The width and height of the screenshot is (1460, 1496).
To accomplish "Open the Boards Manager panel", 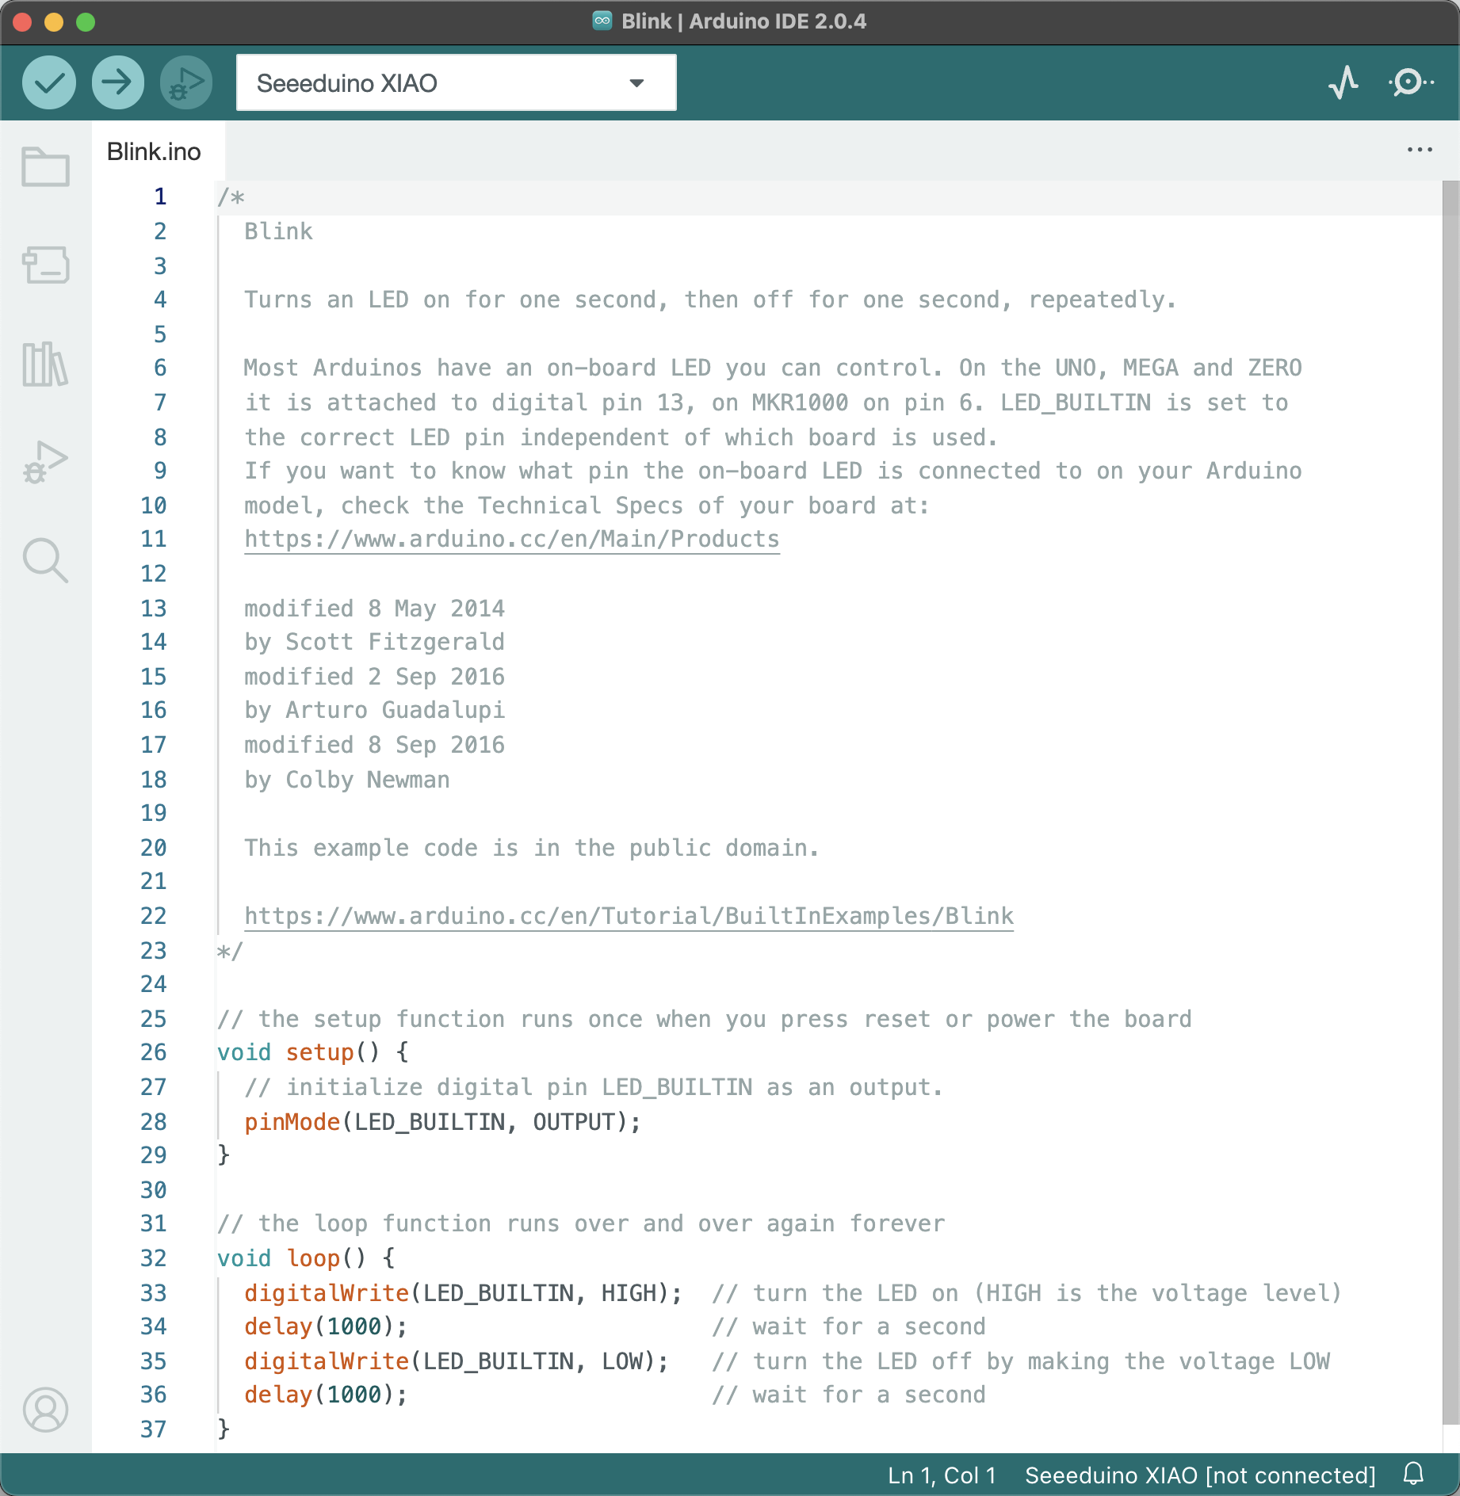I will [x=45, y=265].
